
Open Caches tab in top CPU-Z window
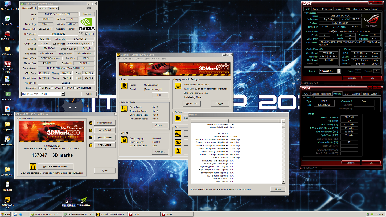point(316,9)
